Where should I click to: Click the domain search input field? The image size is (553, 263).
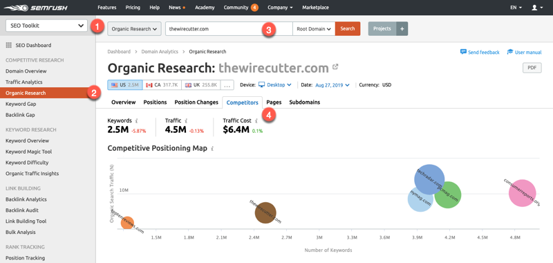click(229, 29)
